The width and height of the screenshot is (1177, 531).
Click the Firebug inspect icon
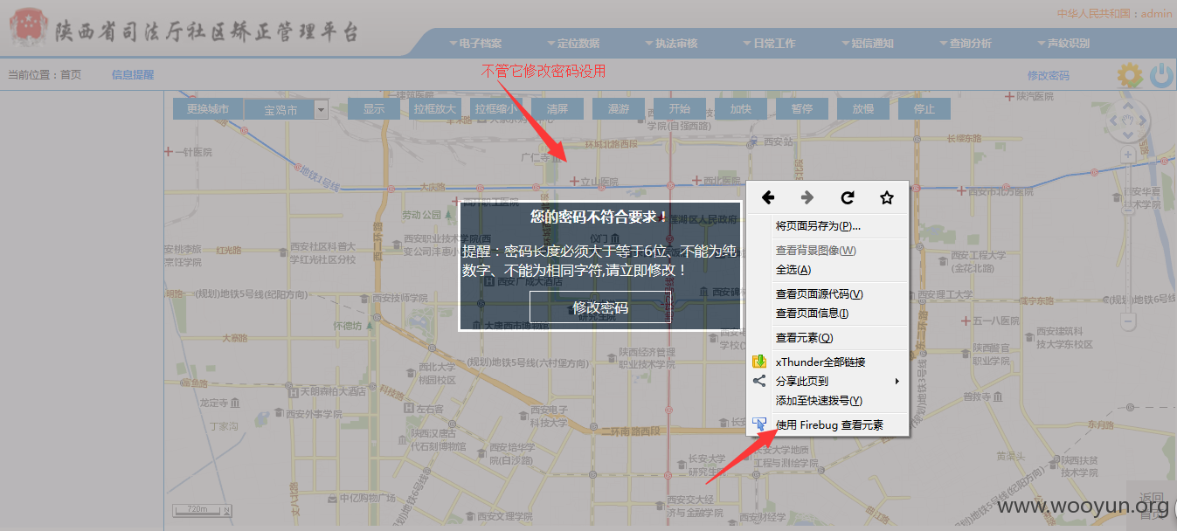(759, 424)
